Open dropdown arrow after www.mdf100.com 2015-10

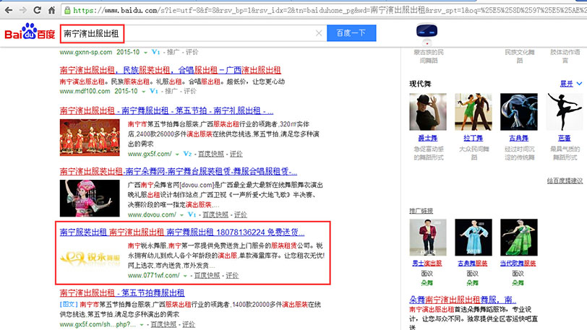(x=143, y=91)
